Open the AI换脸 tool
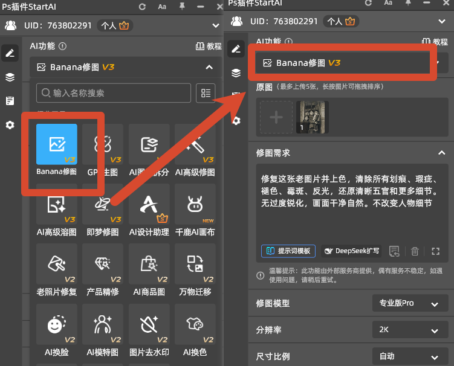The width and height of the screenshot is (454, 366). point(56,324)
